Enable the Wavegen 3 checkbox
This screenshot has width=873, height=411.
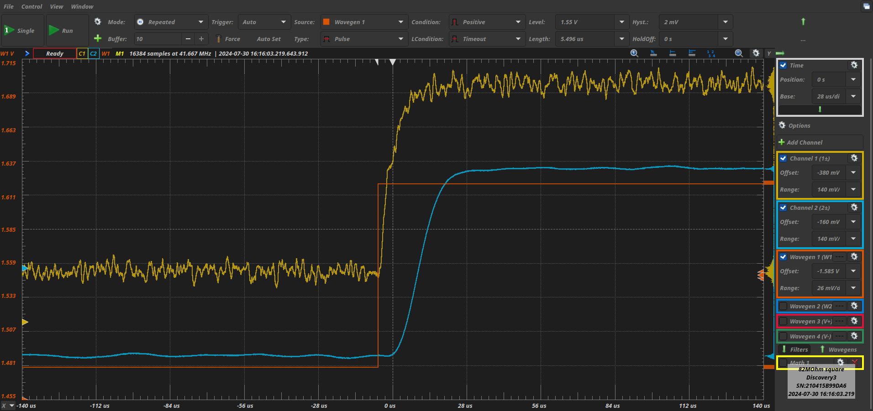point(784,321)
